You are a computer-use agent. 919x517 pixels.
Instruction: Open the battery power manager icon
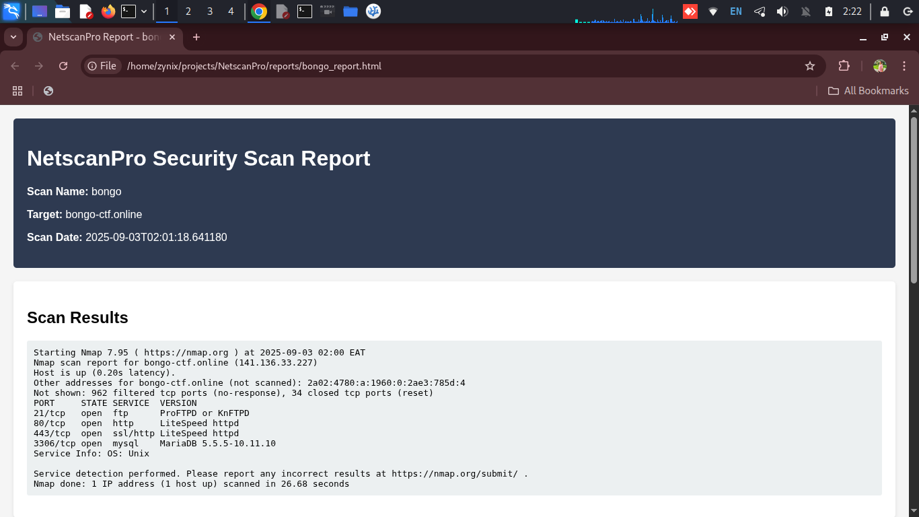tap(829, 11)
